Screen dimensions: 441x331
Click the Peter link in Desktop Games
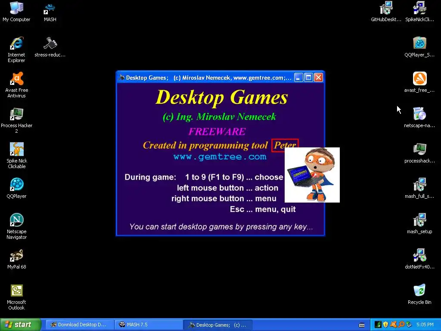coord(285,145)
